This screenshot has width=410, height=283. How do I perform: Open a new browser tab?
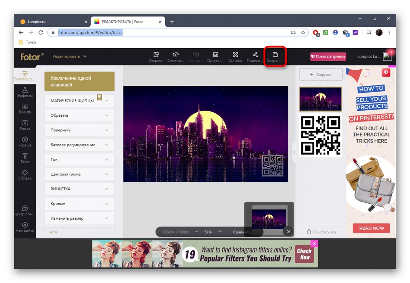(x=172, y=22)
